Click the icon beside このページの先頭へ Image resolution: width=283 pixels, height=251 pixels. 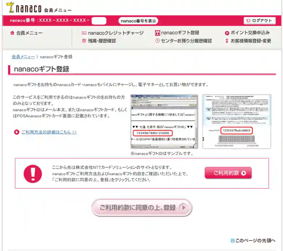[233, 241]
